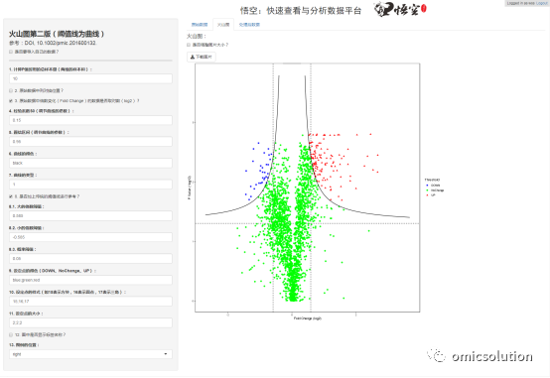Click the Logout link
The width and height of the screenshot is (550, 378).
click(x=542, y=3)
